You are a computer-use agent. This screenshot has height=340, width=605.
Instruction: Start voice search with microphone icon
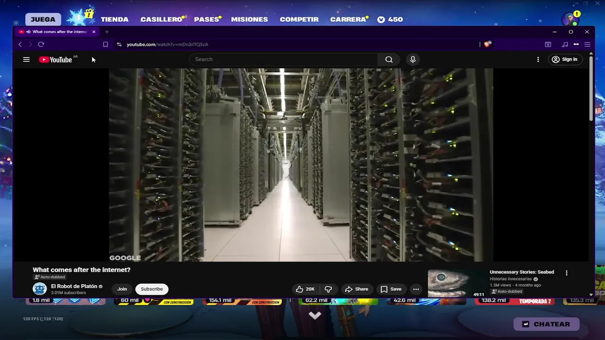[413, 59]
